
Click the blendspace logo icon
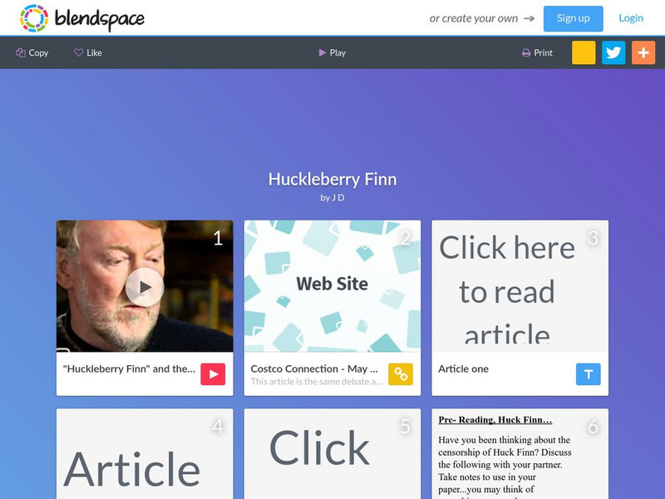pos(34,18)
